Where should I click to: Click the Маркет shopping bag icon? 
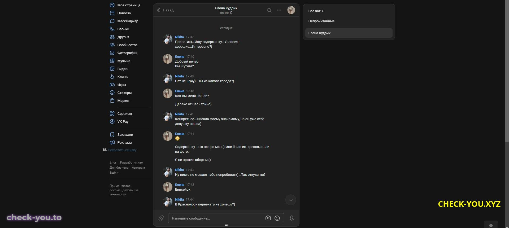[112, 100]
